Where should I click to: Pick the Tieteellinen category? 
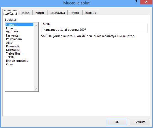click(x=19, y=53)
